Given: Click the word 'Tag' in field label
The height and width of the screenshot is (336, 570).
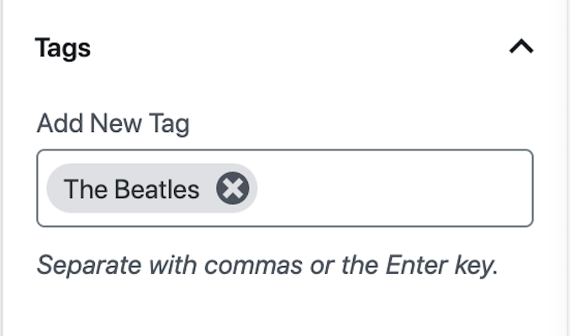Looking at the screenshot, I should [169, 123].
